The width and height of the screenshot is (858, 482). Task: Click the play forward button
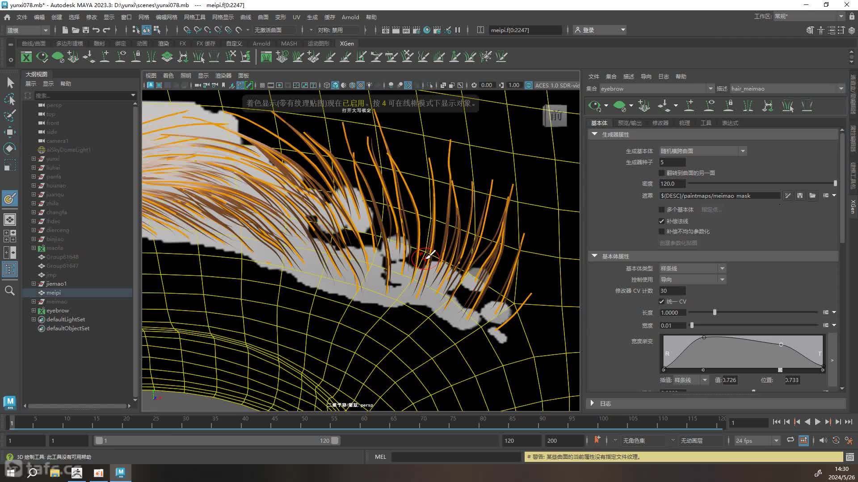[x=817, y=422]
